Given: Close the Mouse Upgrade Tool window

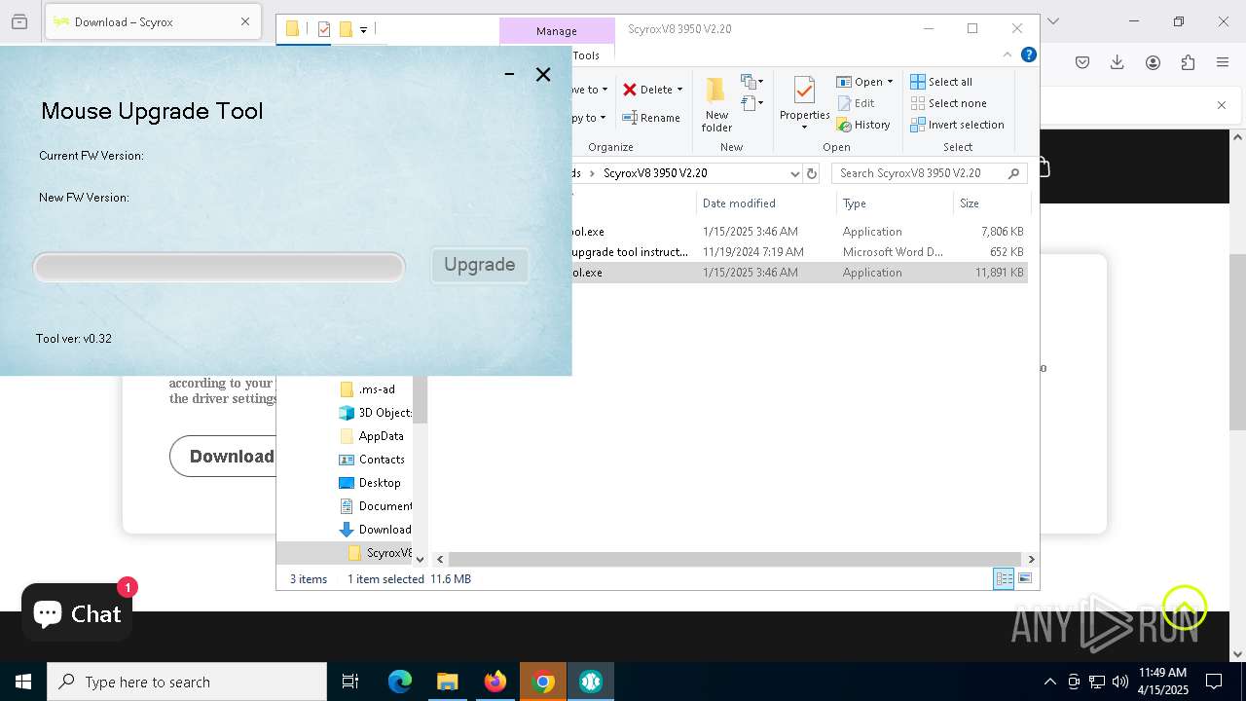Looking at the screenshot, I should point(543,74).
